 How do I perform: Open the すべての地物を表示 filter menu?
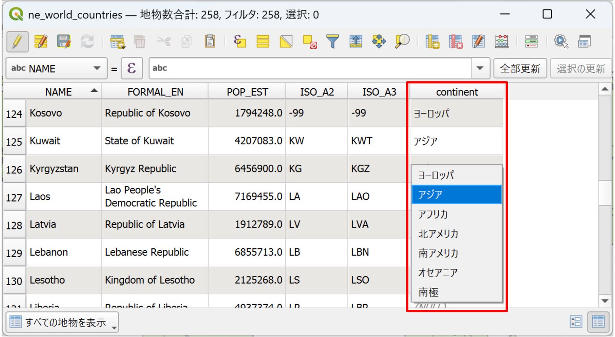(x=62, y=322)
